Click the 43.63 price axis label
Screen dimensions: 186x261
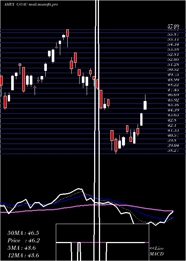tap(173, 115)
